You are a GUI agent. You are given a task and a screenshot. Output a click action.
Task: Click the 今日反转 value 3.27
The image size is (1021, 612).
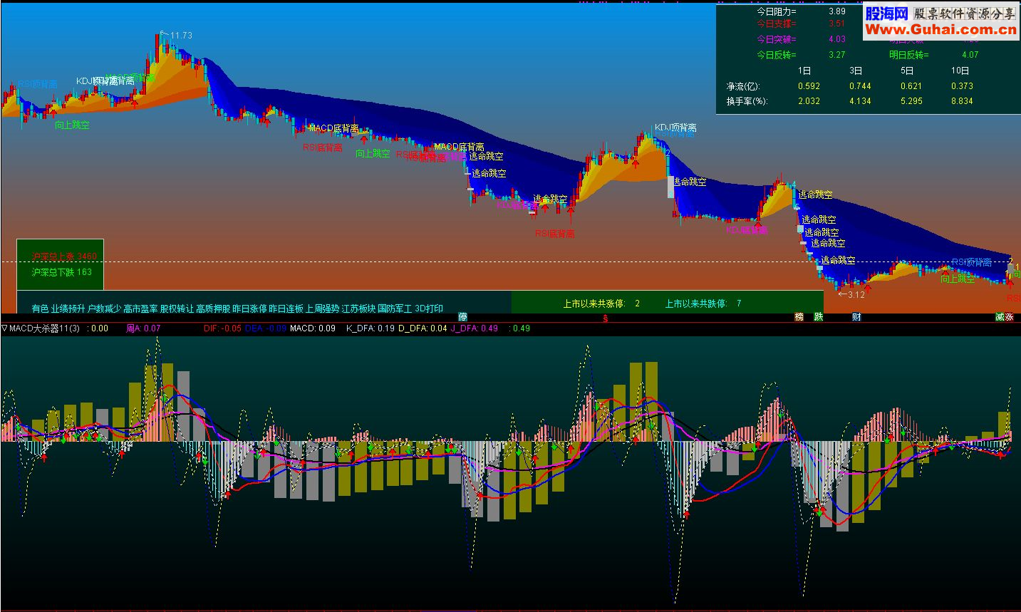(x=837, y=55)
